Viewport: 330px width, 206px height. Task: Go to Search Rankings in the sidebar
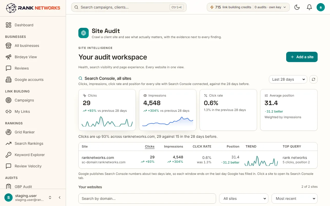29,143
